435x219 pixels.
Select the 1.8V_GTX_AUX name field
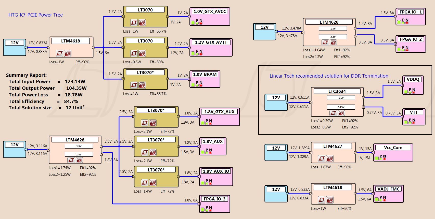pyautogui.click(x=219, y=112)
